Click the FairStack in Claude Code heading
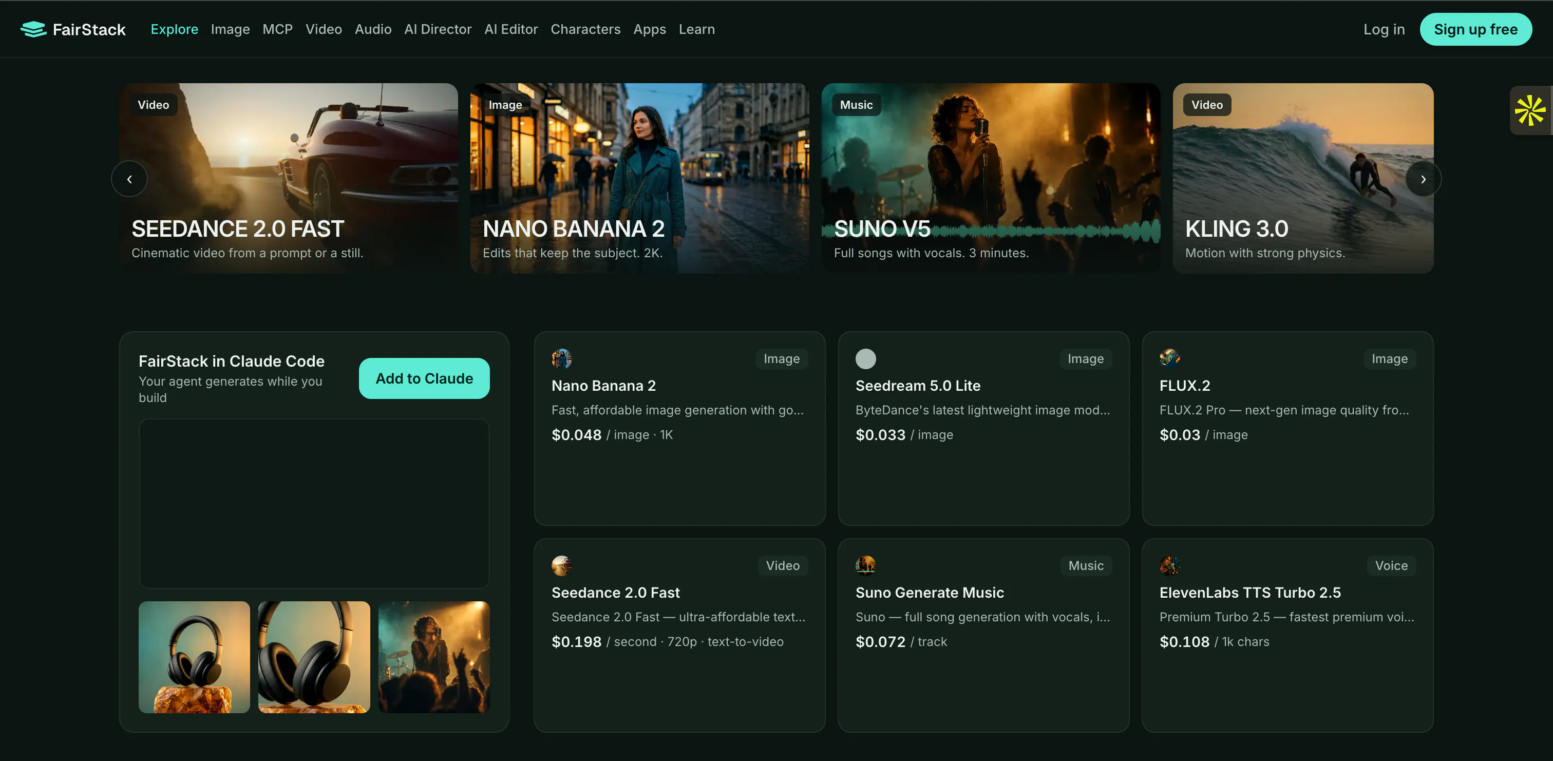 coord(232,360)
